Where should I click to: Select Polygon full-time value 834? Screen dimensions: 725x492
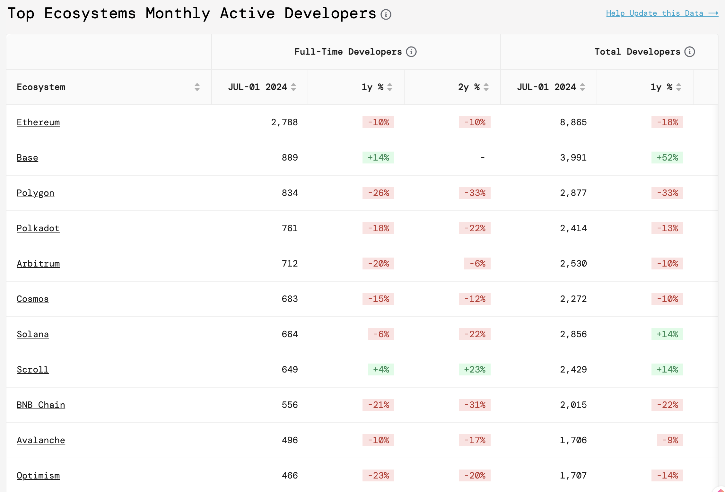[x=290, y=193]
